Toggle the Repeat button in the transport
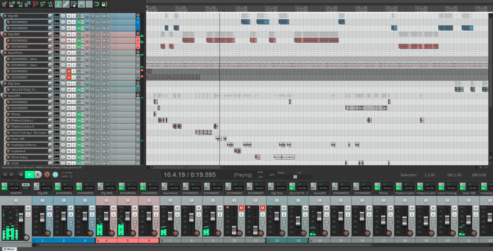Viewport: 493px width, 251px height. coord(55,174)
